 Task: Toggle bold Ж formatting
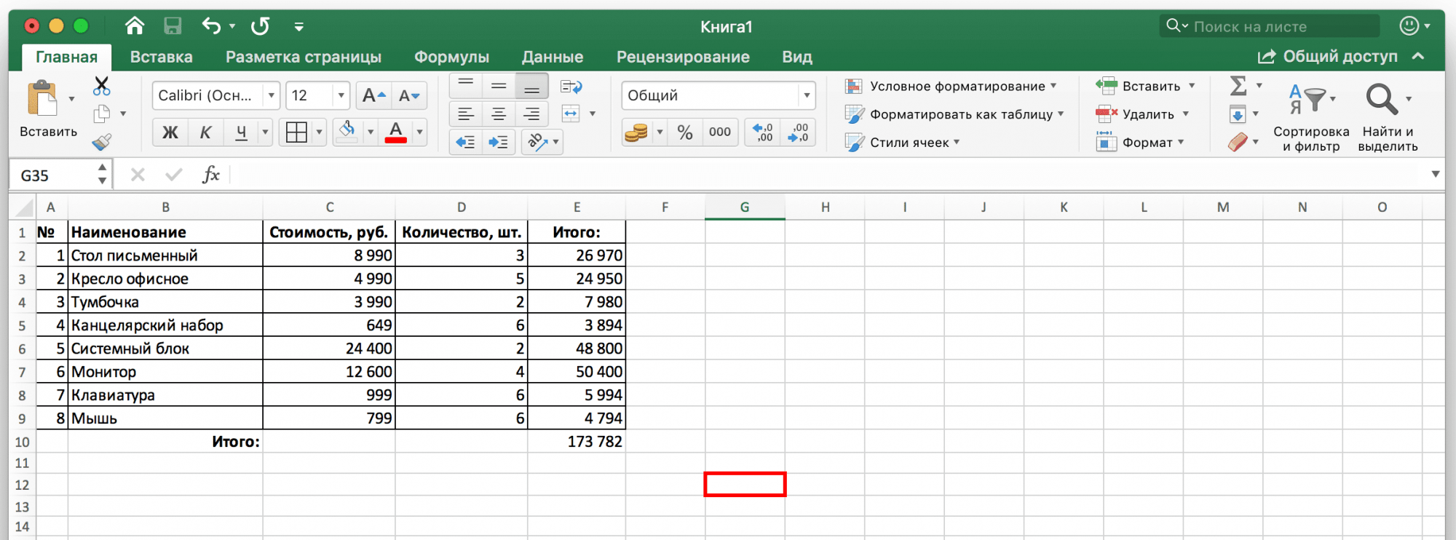coord(170,132)
